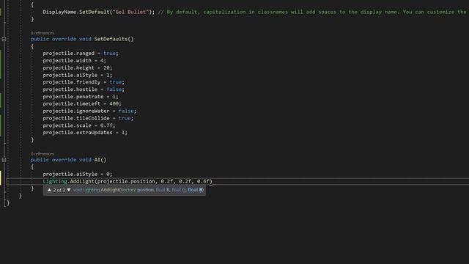Collapse the SetDefaults() method outline
Image resolution: width=469 pixels, height=264 pixels.
(4, 39)
